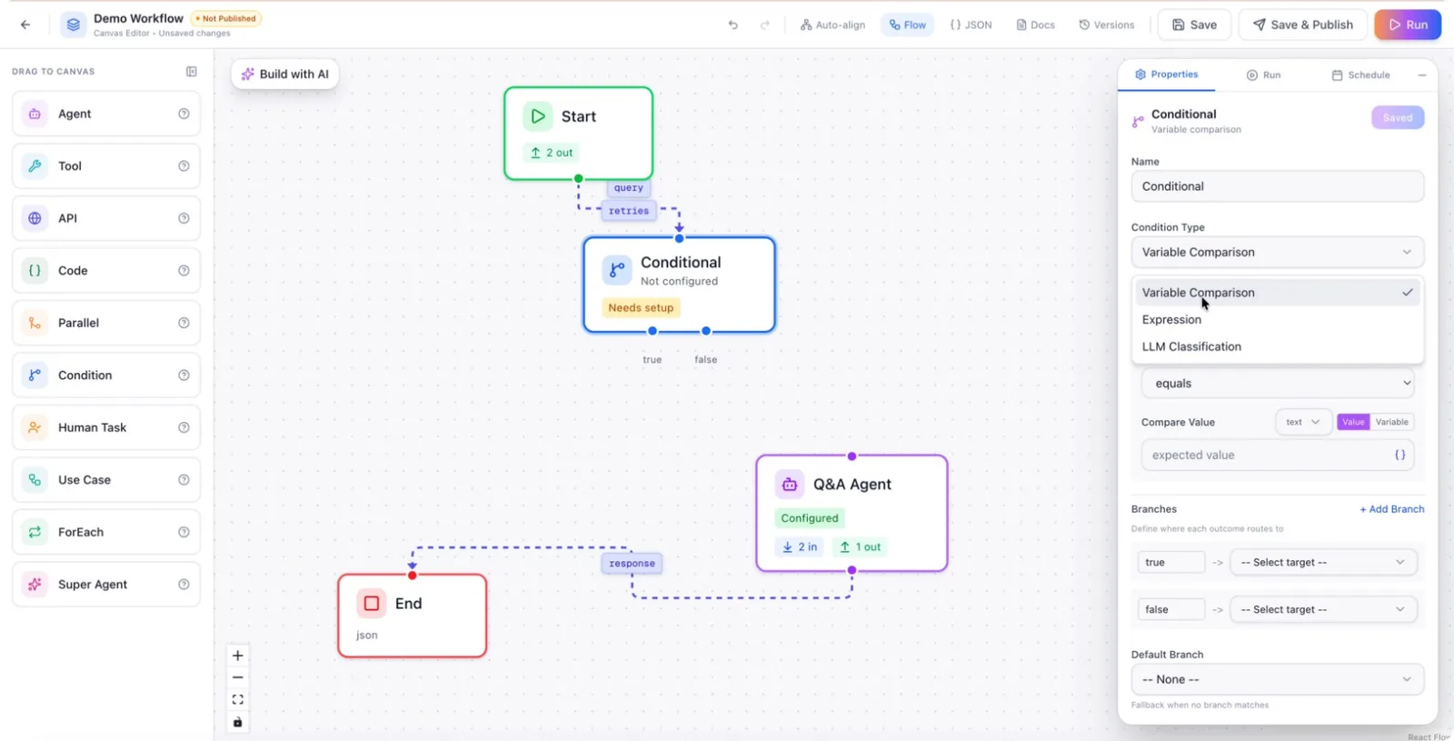Open the Docs page
This screenshot has width=1454, height=741.
click(x=1035, y=25)
